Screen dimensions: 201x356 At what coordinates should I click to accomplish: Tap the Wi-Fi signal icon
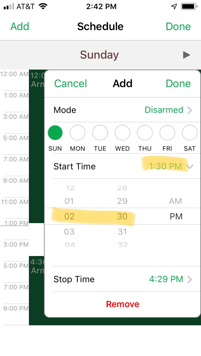[43, 6]
